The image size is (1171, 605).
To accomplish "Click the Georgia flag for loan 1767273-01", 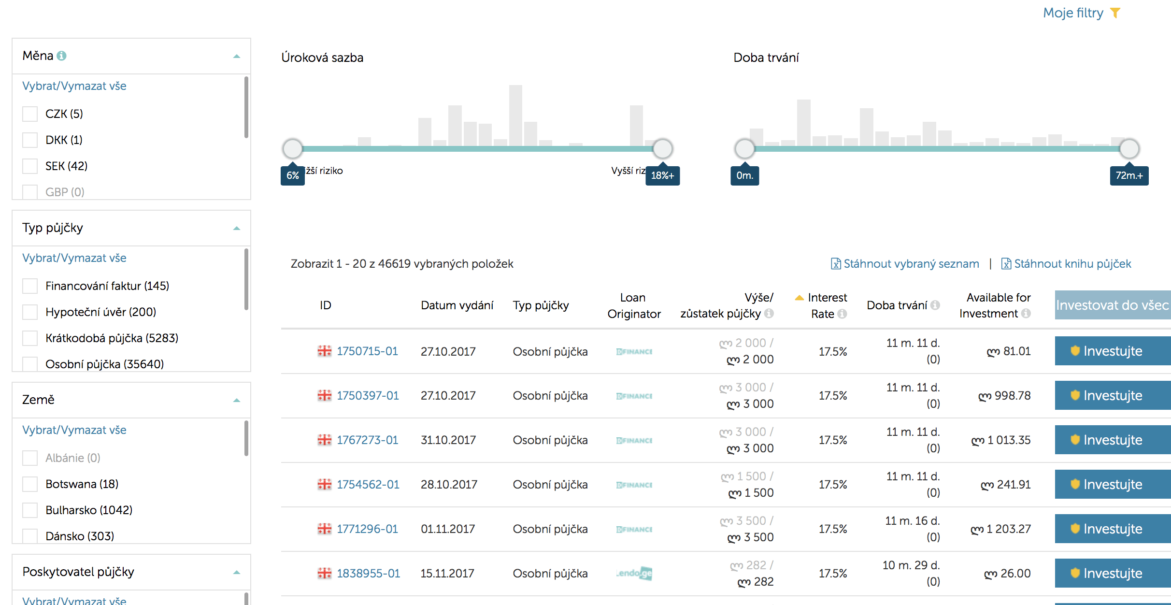I will tap(325, 440).
